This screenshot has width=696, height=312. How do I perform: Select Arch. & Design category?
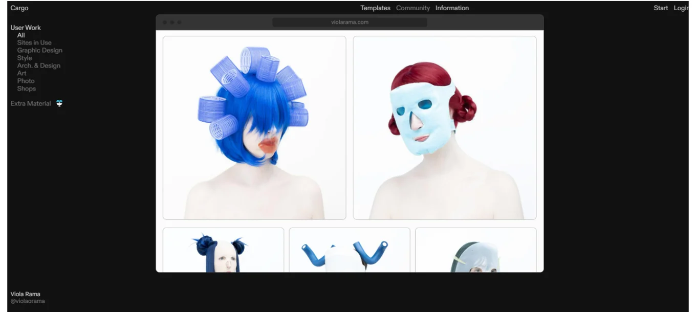tap(38, 66)
